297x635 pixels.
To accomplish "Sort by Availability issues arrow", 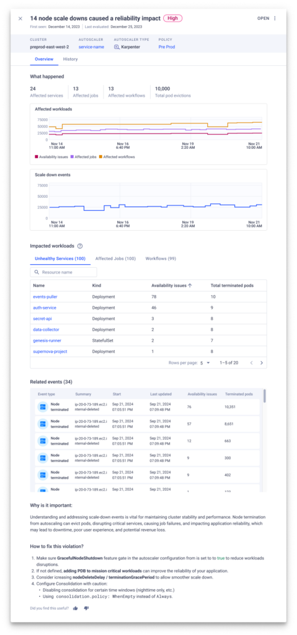I will pyautogui.click(x=190, y=285).
